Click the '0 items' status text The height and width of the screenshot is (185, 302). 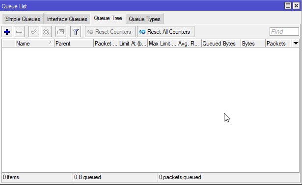coord(11,177)
